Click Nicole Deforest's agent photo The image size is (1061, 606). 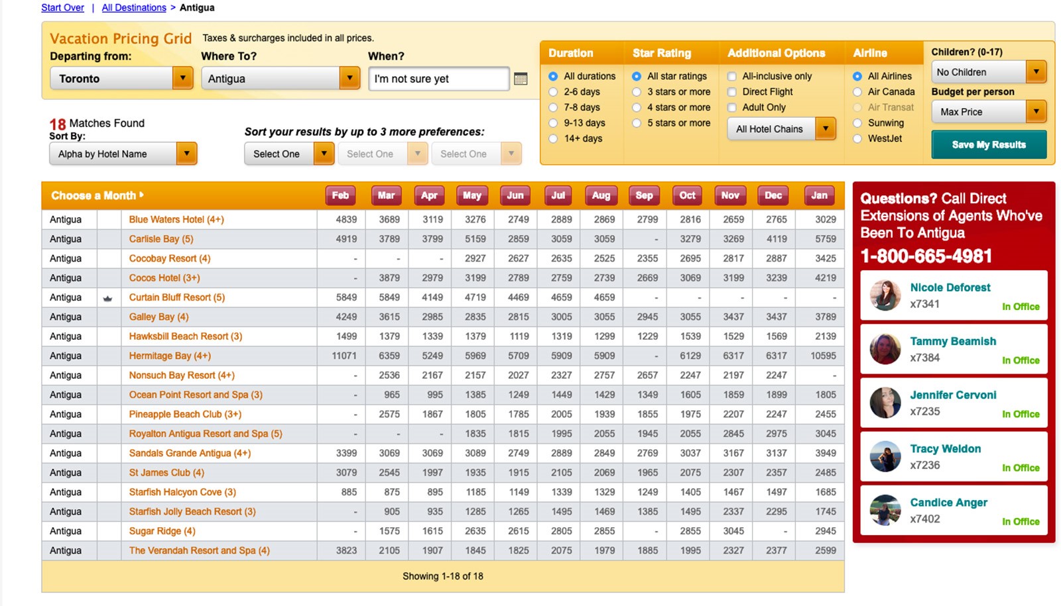(x=885, y=295)
